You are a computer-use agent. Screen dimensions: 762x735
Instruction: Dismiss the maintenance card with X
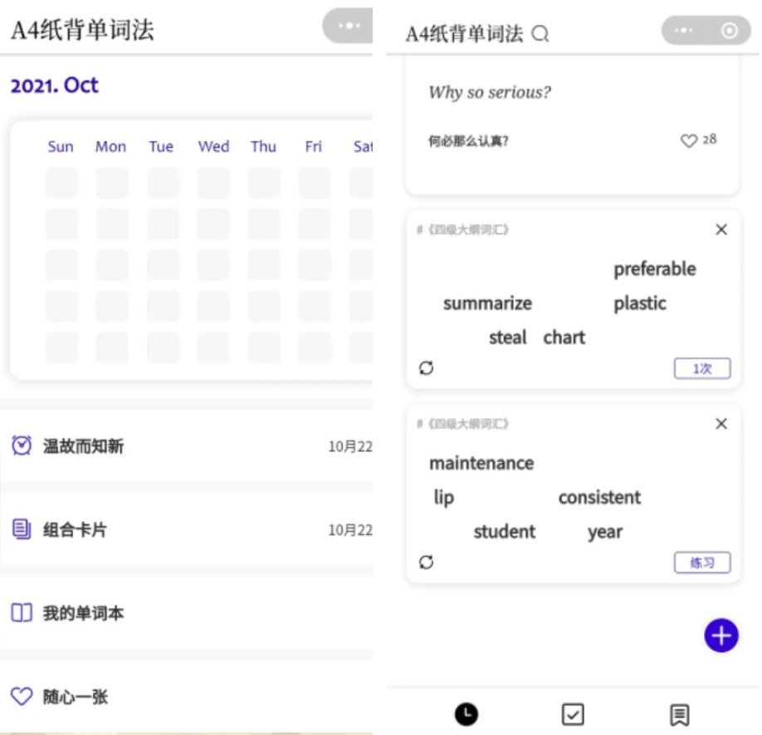pos(721,424)
